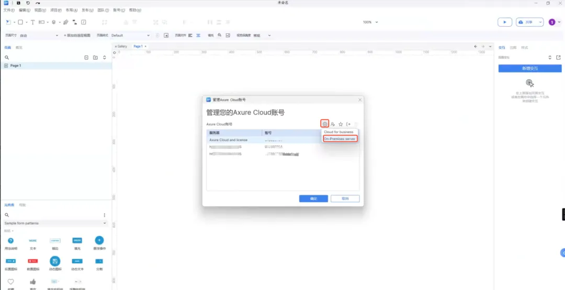Switch to the 样式 style tab

[x=525, y=48]
